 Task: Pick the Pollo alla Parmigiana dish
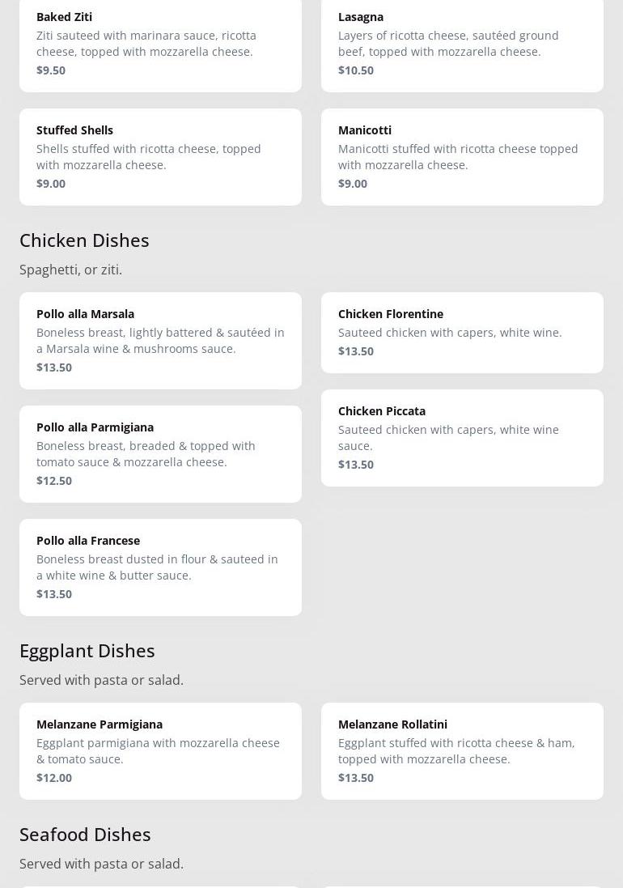click(x=160, y=453)
